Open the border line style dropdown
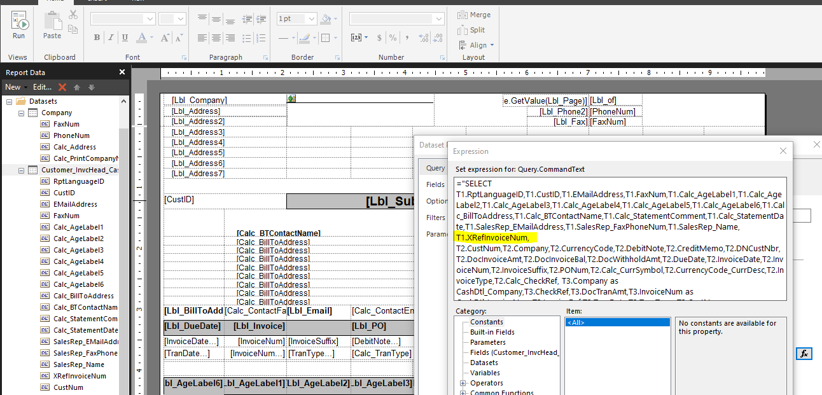Screen dimensions: 822x395 coord(292,38)
